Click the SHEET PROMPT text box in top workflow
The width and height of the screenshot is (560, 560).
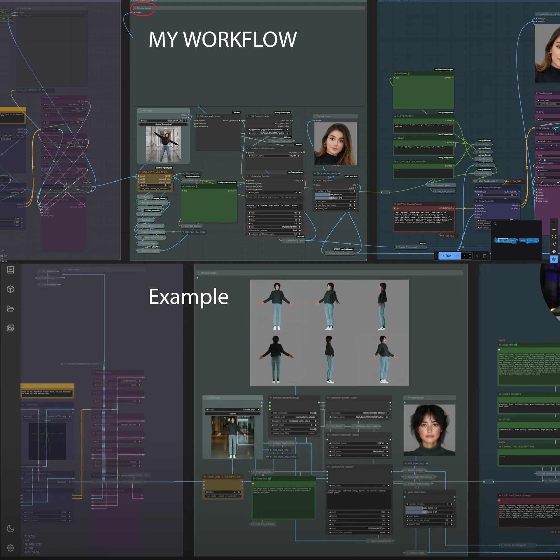point(423,127)
